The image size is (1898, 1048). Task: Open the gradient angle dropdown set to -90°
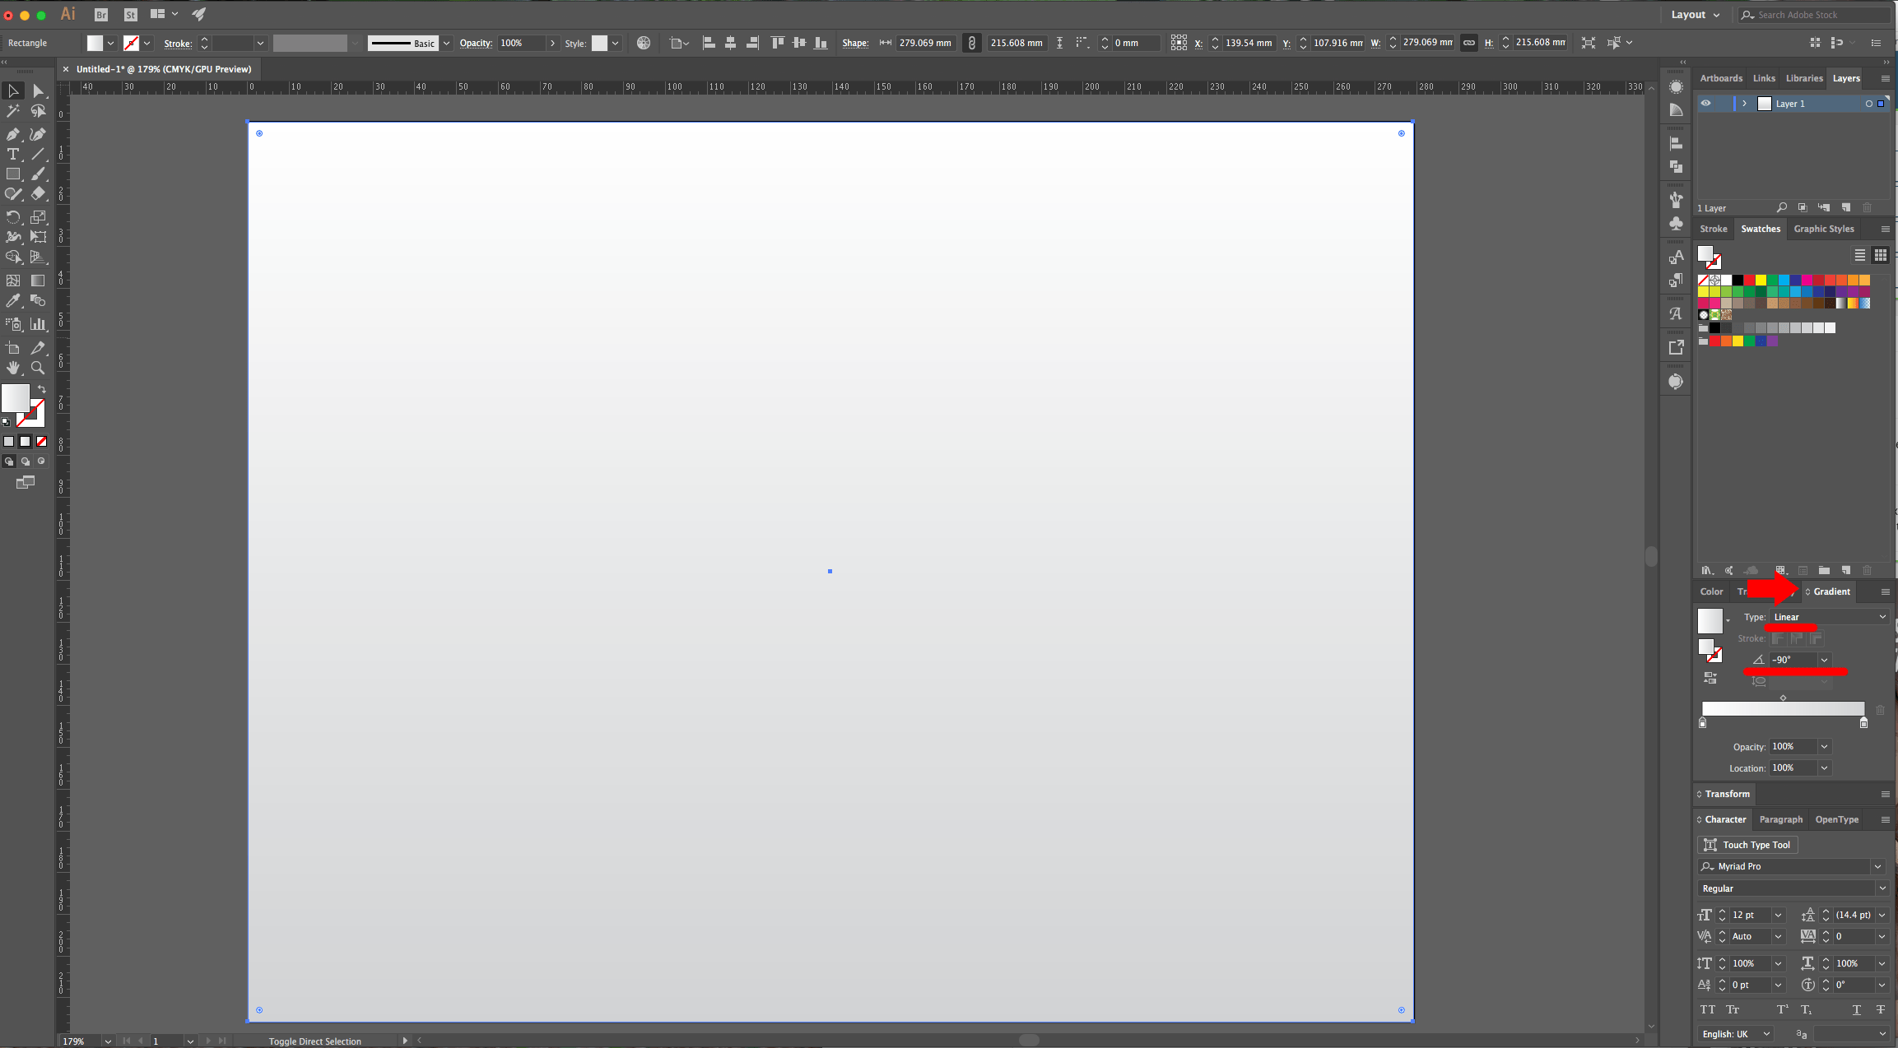coord(1826,659)
